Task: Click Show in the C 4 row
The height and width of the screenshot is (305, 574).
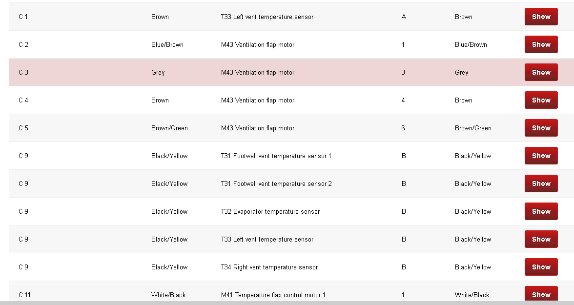Action: tap(541, 100)
